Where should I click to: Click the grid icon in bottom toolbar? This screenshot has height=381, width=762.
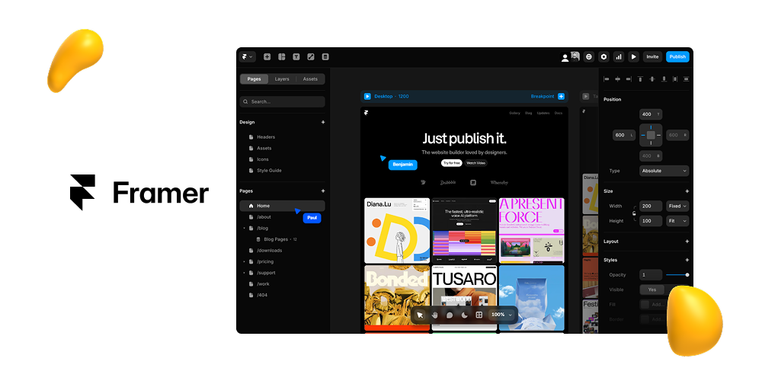tap(479, 315)
